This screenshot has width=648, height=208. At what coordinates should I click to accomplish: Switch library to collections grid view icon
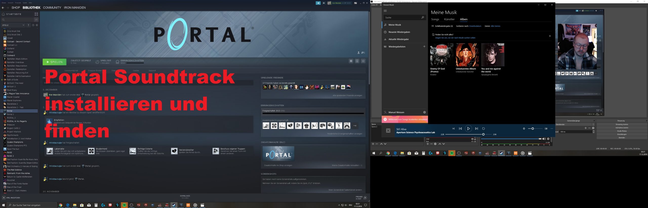tap(36, 14)
